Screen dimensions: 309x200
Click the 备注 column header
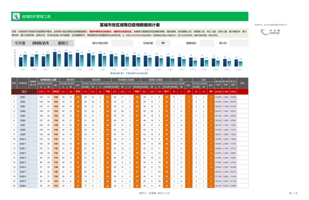[x=243, y=83]
